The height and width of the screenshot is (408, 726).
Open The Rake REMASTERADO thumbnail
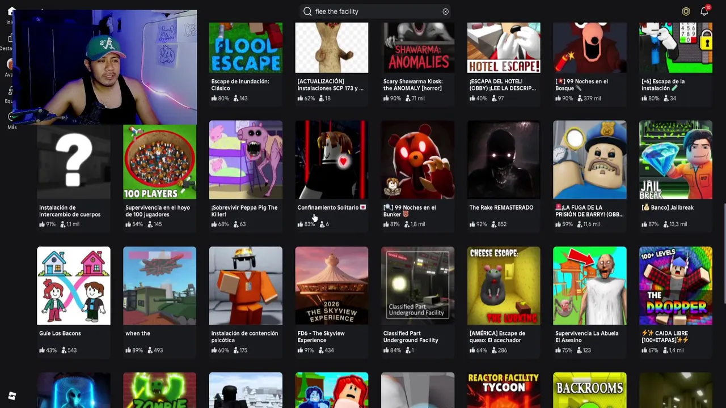(x=504, y=160)
